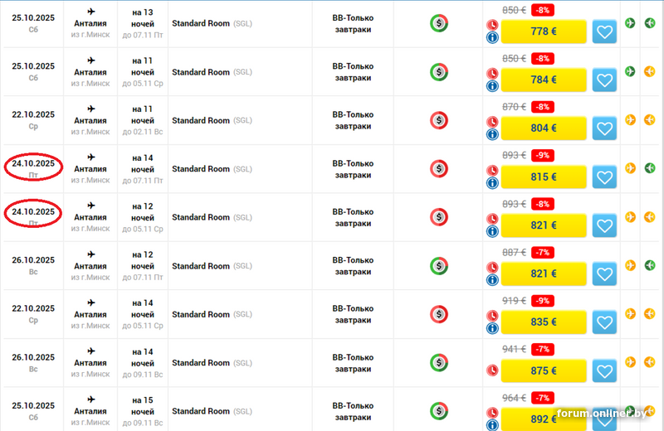Image resolution: width=664 pixels, height=431 pixels.
Task: Click the dollar icon in the 835 € row
Action: 439,315
